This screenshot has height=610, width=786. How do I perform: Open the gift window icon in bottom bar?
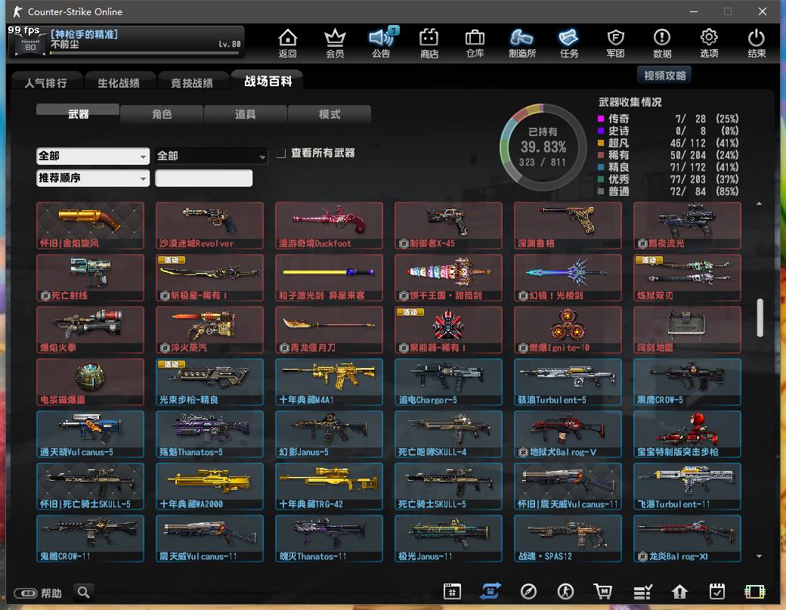pyautogui.click(x=452, y=591)
